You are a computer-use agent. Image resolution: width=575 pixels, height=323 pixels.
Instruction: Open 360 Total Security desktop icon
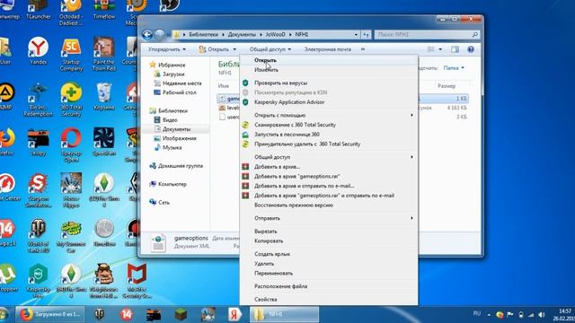coord(71,100)
